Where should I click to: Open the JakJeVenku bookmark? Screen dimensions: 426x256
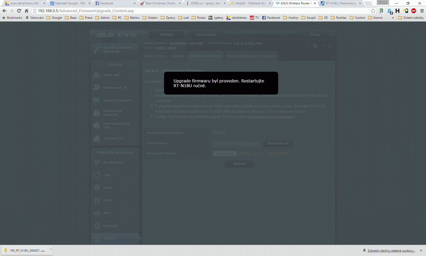point(237,18)
